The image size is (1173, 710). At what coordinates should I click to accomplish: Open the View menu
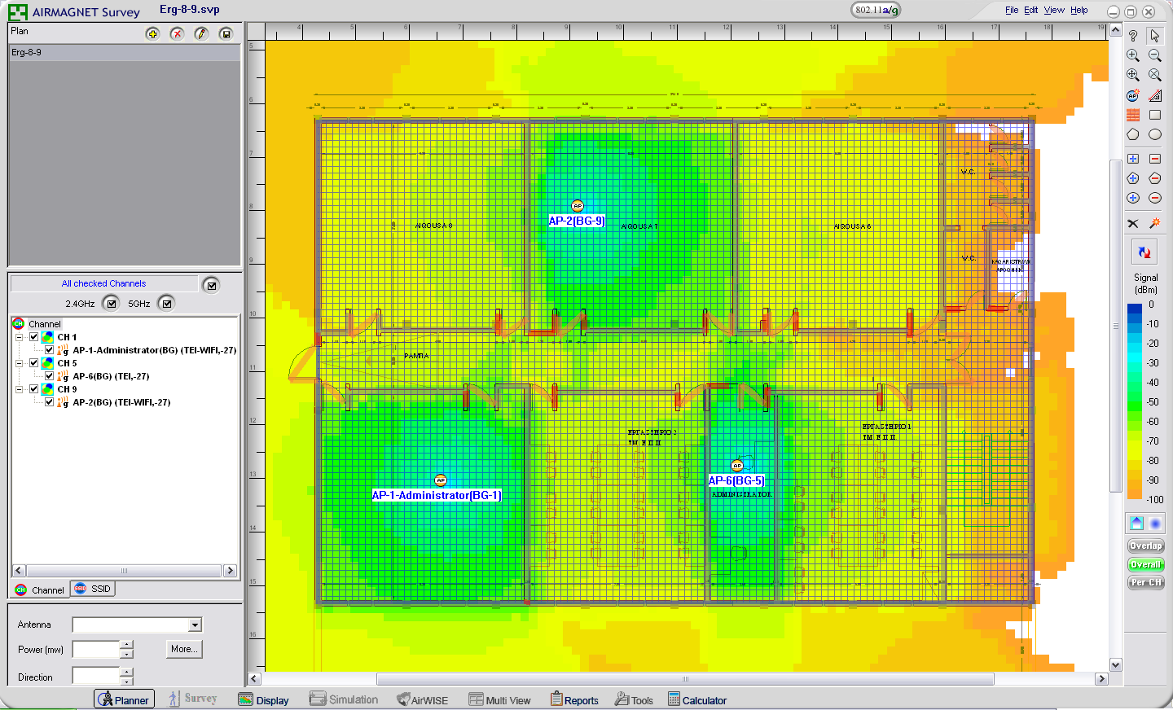coord(1054,10)
